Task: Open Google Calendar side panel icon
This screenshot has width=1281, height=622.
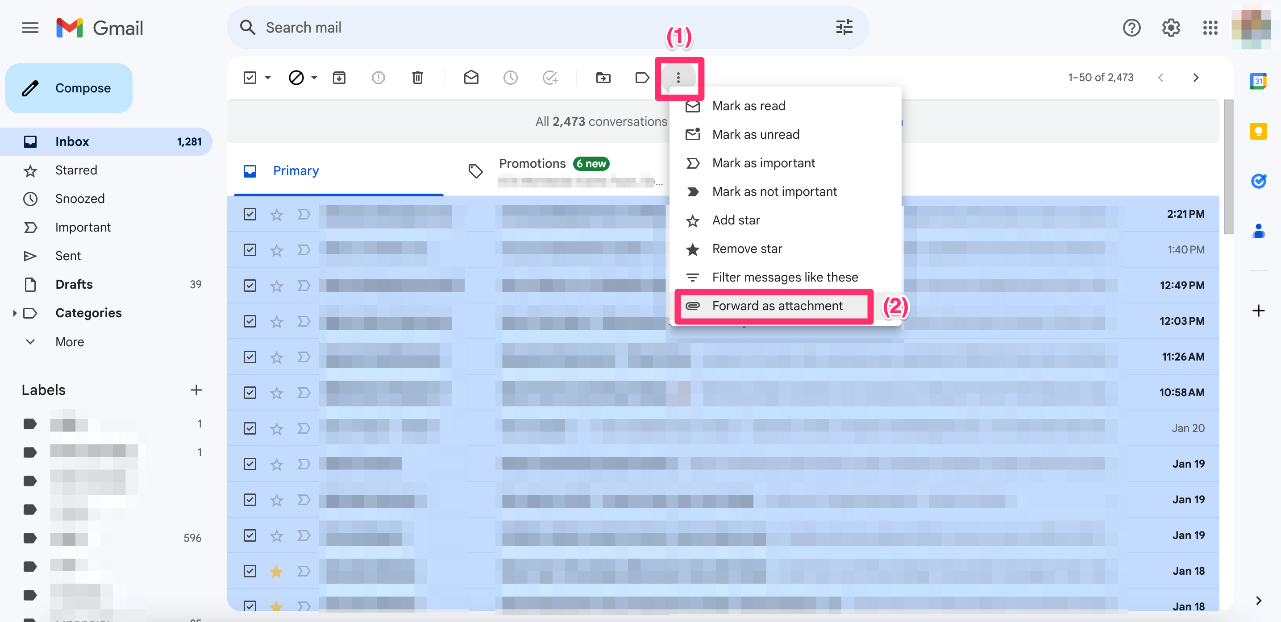Action: pos(1258,81)
